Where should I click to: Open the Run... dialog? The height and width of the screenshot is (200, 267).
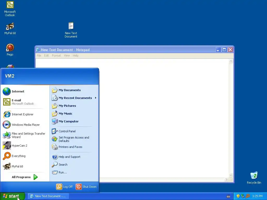pyautogui.click(x=74, y=172)
